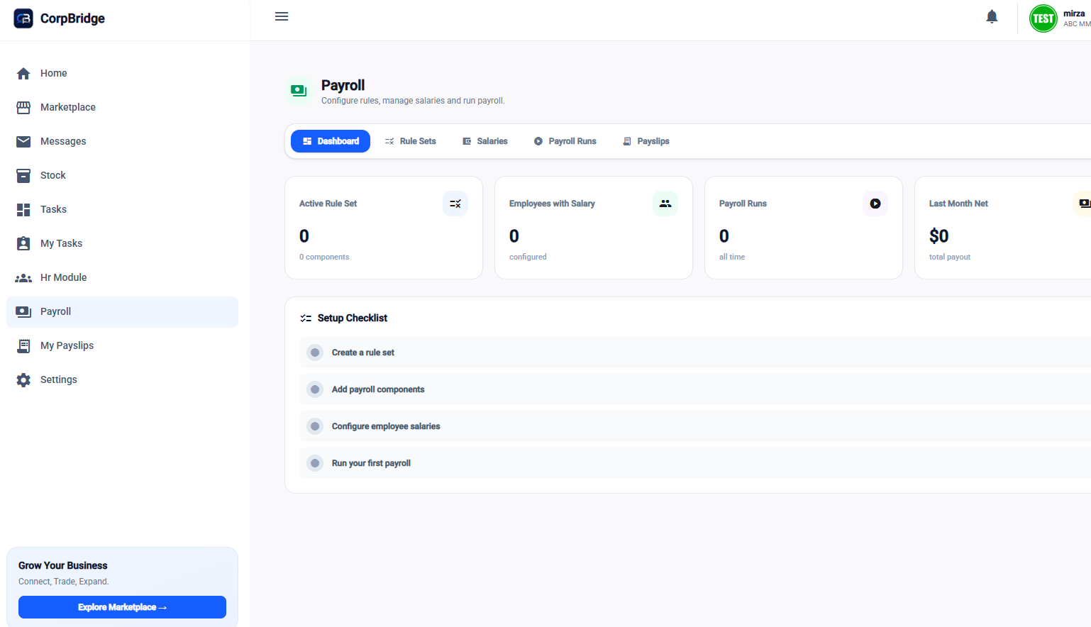Viewport: 1091px width, 627px height.
Task: Click the Create a rule set circle
Action: click(x=315, y=353)
